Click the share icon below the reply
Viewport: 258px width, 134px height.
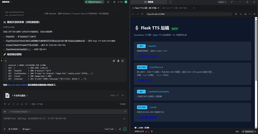point(13,104)
